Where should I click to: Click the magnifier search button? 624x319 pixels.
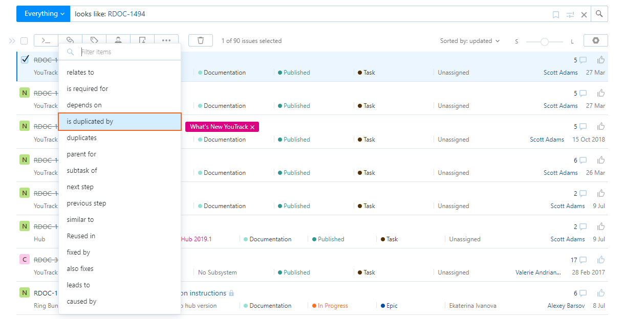click(599, 14)
